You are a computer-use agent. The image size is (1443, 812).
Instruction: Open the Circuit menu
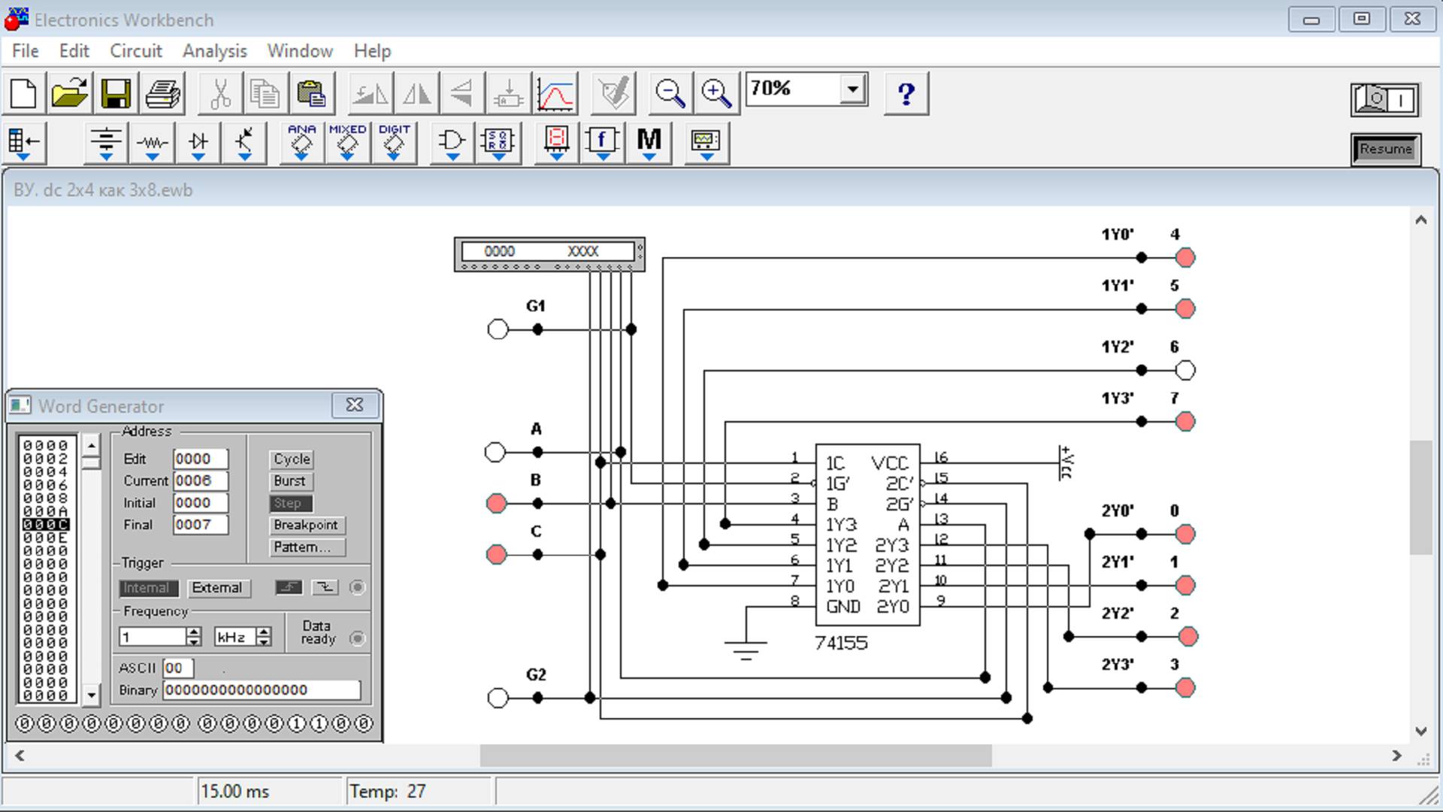[x=135, y=51]
